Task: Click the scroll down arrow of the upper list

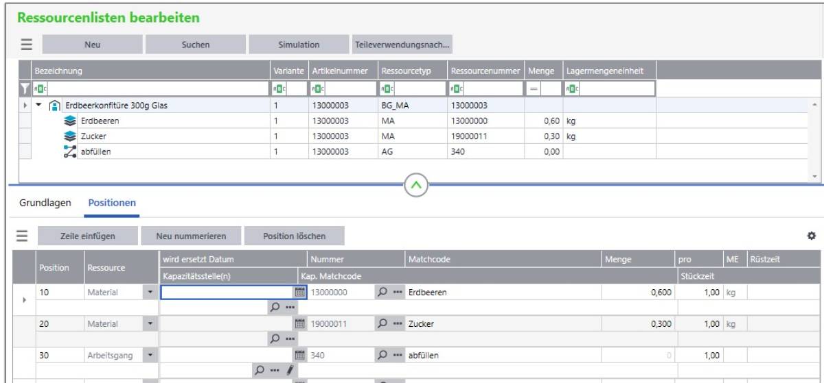Action: click(x=816, y=176)
